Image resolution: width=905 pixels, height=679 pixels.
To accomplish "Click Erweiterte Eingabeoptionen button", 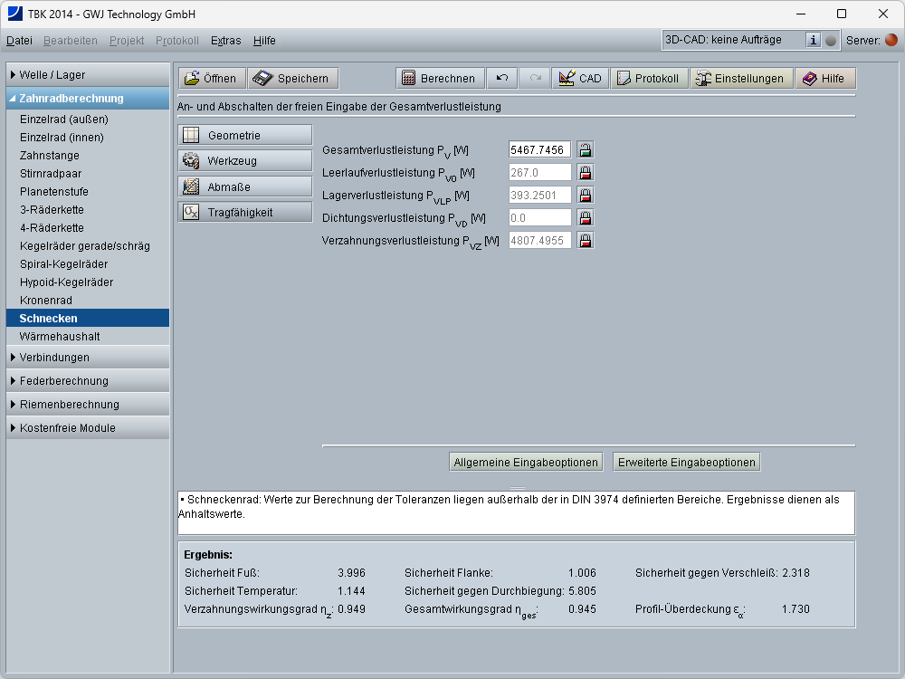I will click(x=686, y=463).
